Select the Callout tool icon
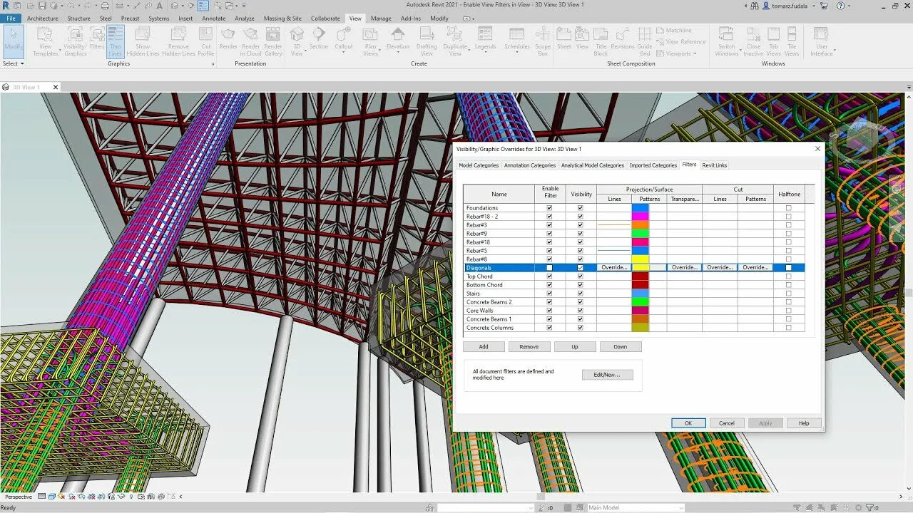Screen dimensions: 913x513 point(344,38)
